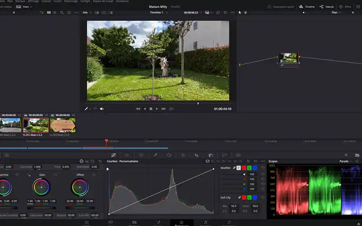The height and width of the screenshot is (226, 362).
Task: Open the Lecture menu
Action: [46, 1]
